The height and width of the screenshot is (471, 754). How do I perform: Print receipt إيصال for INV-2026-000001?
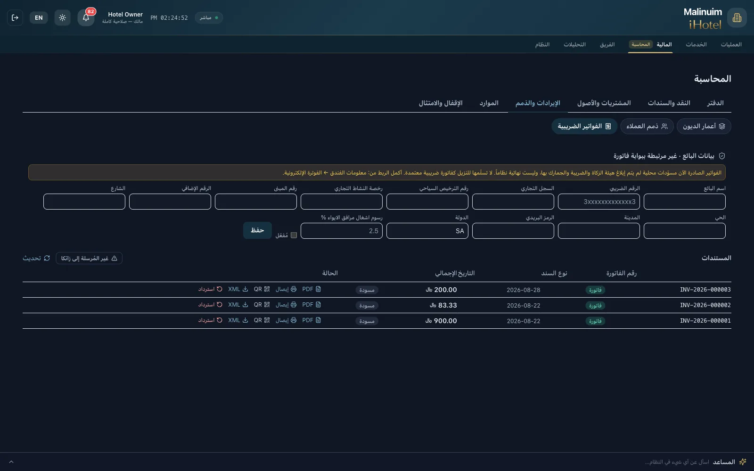[x=286, y=320]
